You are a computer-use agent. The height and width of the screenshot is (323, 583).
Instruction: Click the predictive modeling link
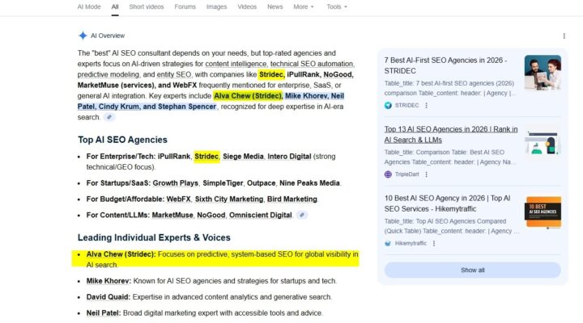pyautogui.click(x=109, y=74)
